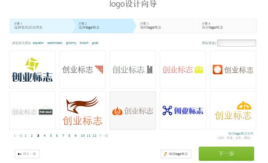This screenshot has width=268, height=163.
Task: Click the green next step button
Action: tap(226, 154)
